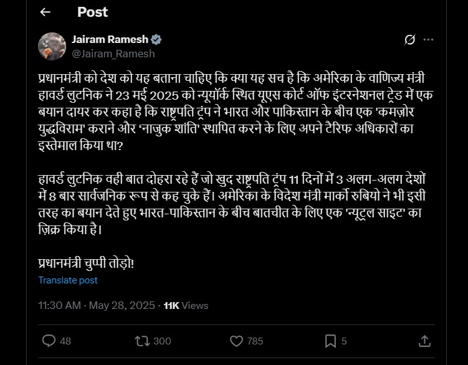
Task: Open the @Jairam_Ramesh handle
Action: (x=113, y=54)
